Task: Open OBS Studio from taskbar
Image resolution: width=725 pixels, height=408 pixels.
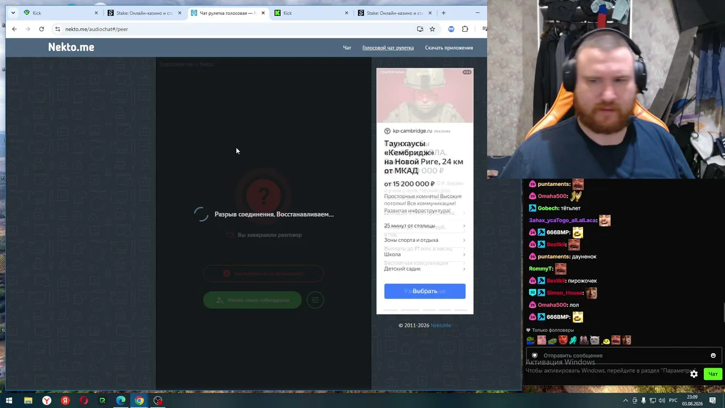Action: (x=158, y=401)
